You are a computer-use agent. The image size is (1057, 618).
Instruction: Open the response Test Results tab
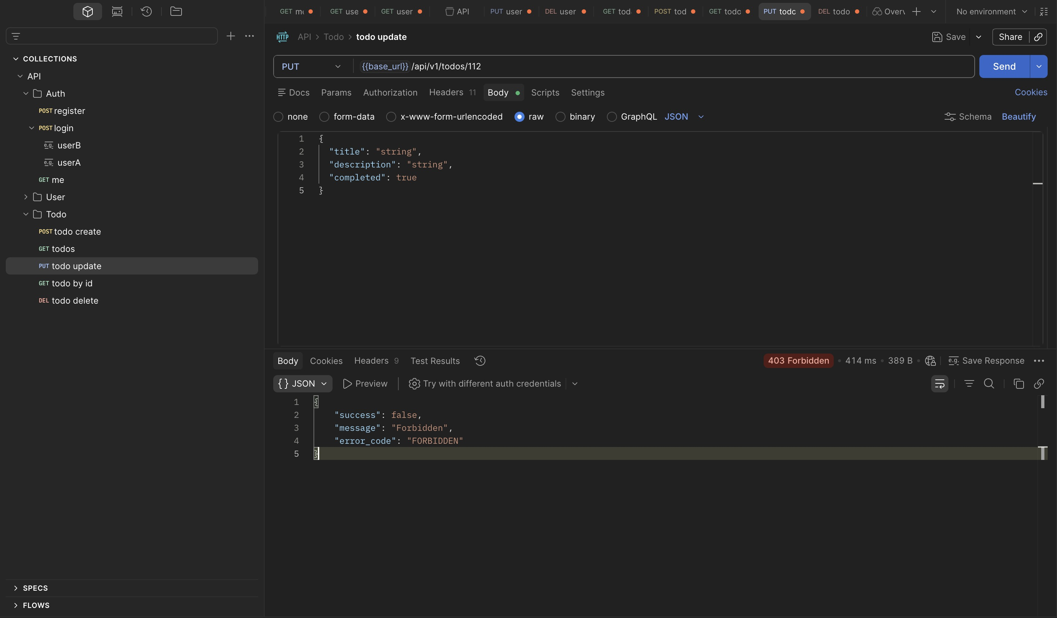[435, 361]
